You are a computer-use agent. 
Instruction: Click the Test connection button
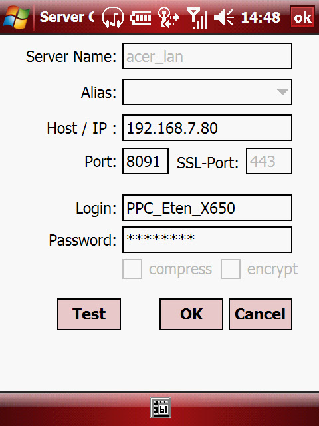89,314
